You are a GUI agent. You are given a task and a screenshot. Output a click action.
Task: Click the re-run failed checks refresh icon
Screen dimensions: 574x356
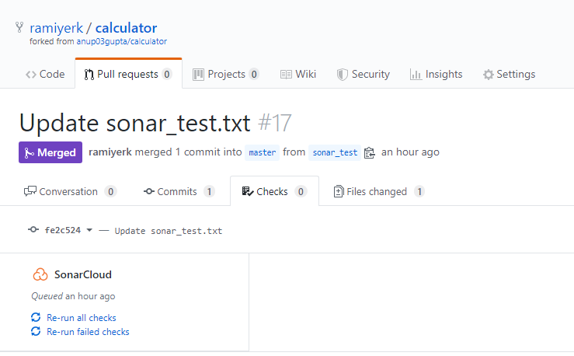click(36, 332)
